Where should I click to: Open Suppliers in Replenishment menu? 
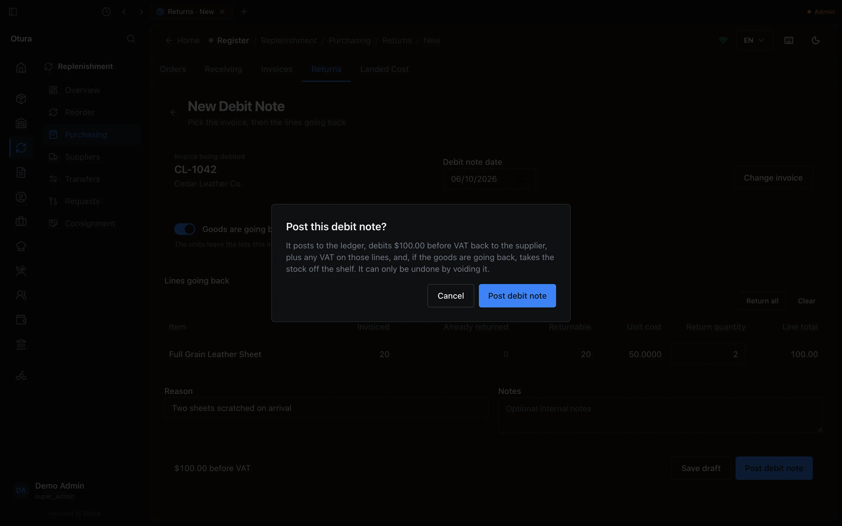pyautogui.click(x=92, y=157)
